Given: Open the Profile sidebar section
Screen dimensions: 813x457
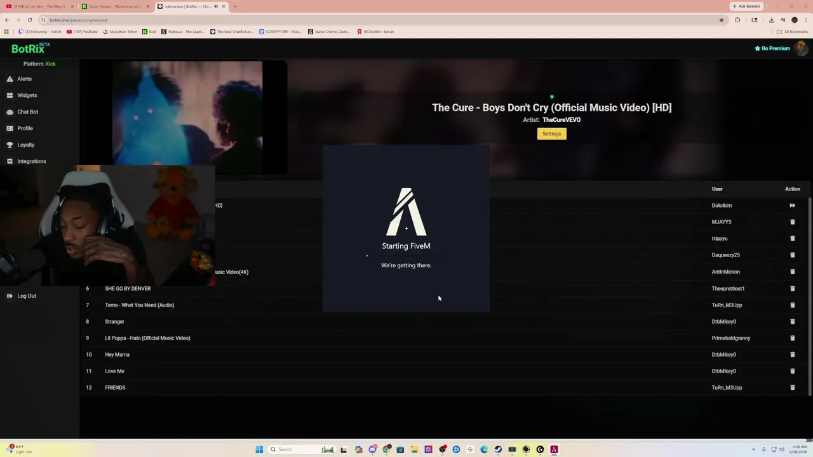Looking at the screenshot, I should point(25,128).
